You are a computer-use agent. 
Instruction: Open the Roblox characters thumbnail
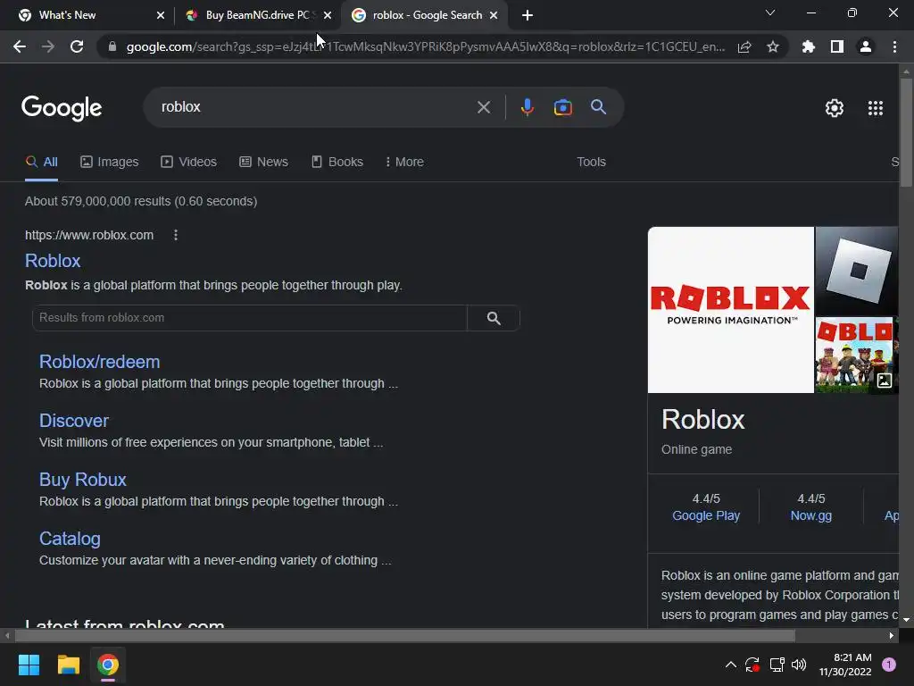pos(854,356)
